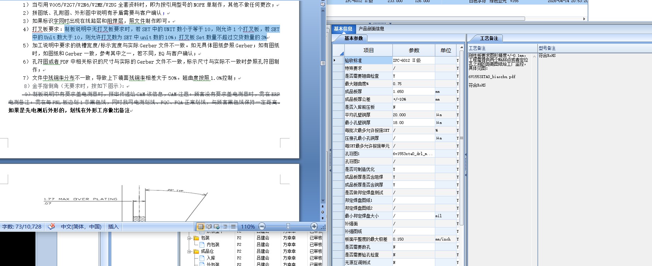Click the 110% zoom level button

248,226
